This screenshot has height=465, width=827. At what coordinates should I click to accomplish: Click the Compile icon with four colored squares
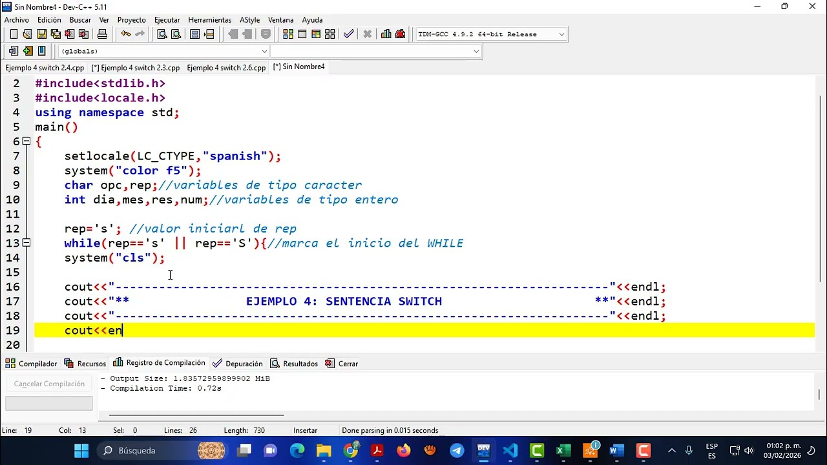coord(288,34)
